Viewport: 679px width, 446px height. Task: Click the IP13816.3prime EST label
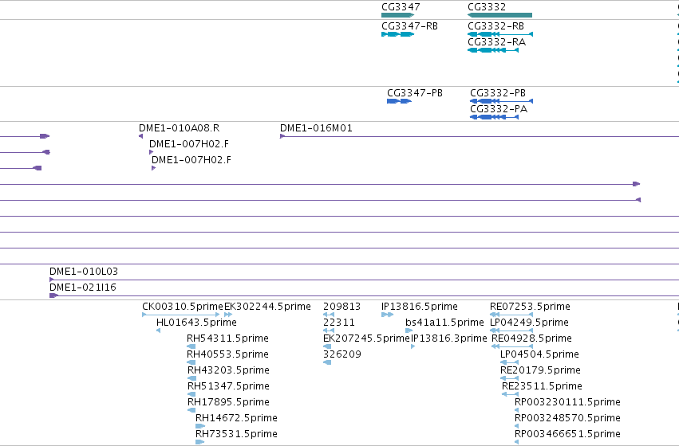click(x=449, y=338)
